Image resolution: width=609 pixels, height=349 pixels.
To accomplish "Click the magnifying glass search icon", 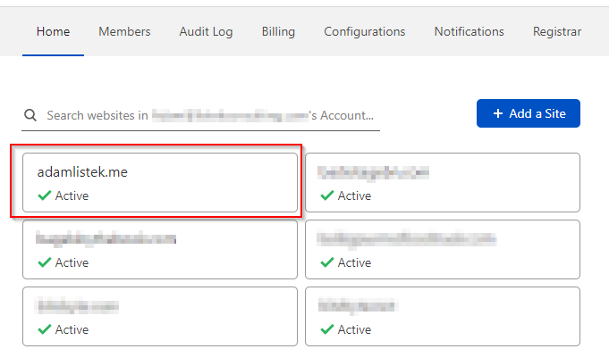I will [30, 115].
